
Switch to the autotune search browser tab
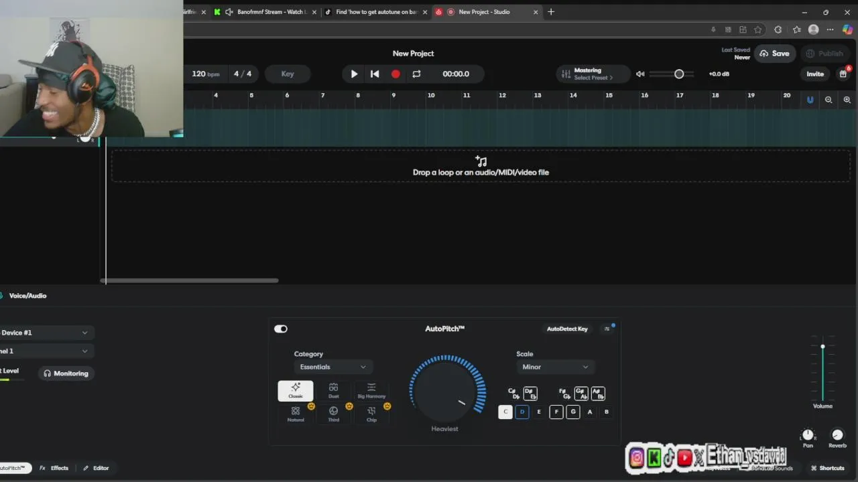point(375,12)
